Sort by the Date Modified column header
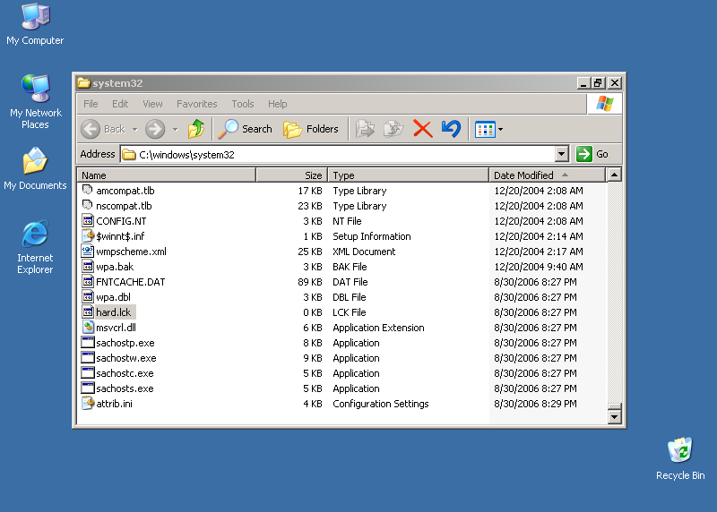The height and width of the screenshot is (512, 717). coord(547,175)
